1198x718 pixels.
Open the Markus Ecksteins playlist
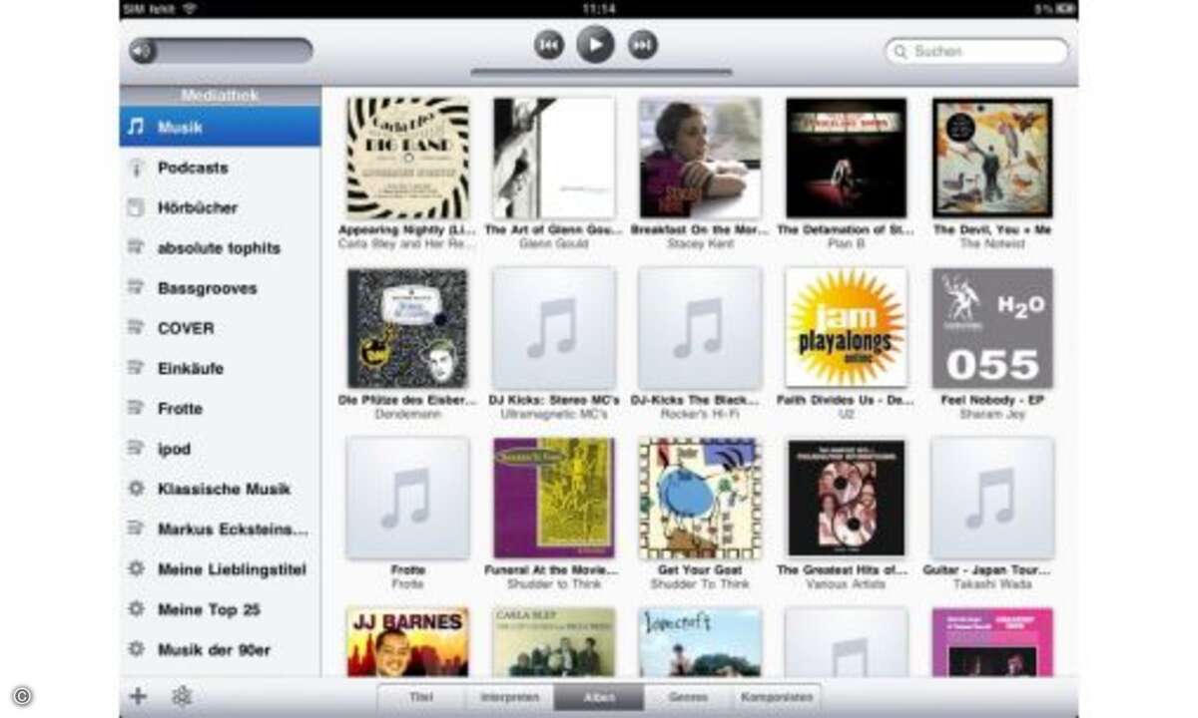pos(220,530)
